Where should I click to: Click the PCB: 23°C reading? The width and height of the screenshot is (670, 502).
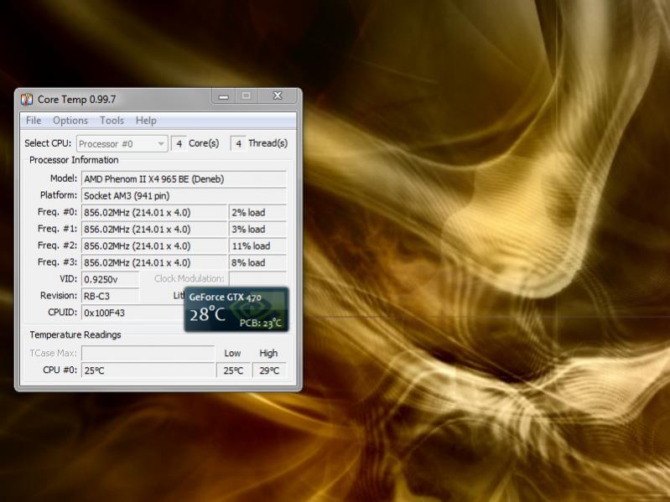[260, 323]
